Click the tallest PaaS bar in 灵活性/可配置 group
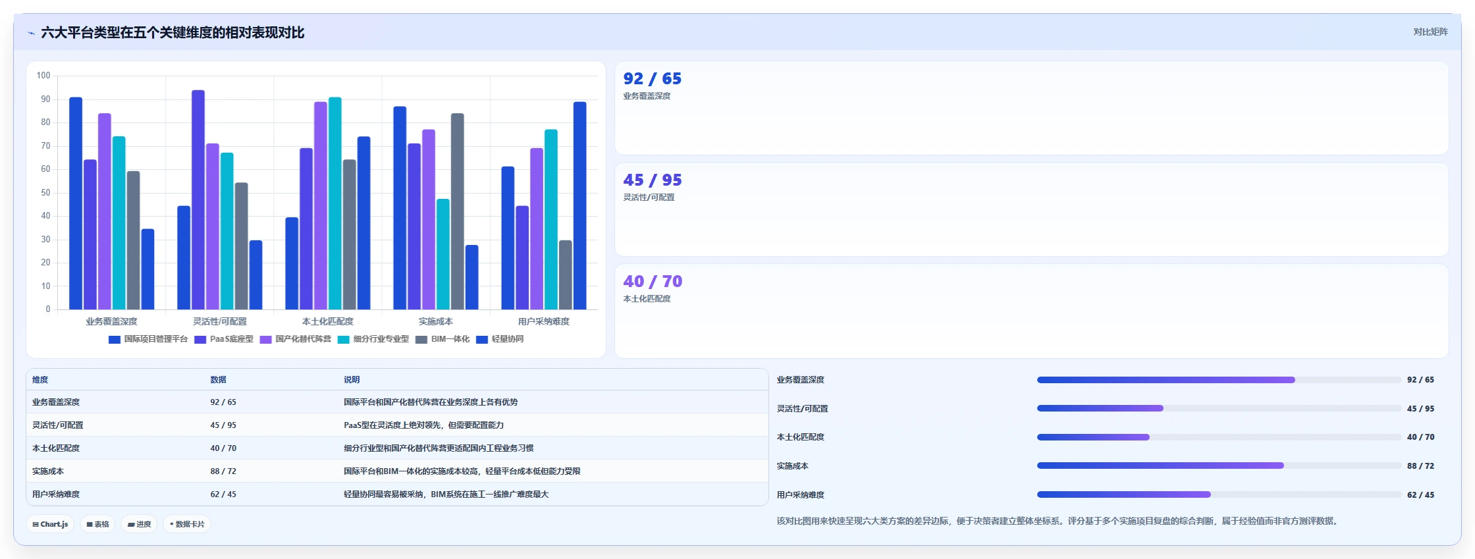1475x559 pixels. (x=198, y=200)
